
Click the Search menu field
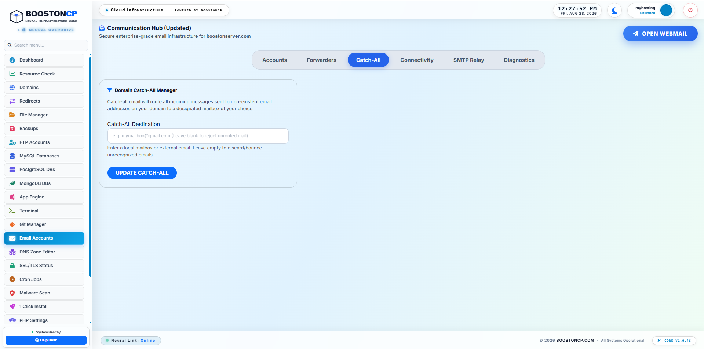coord(46,45)
